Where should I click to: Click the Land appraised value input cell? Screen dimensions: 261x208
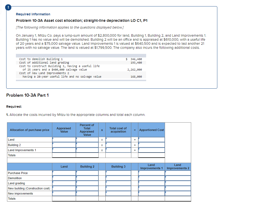tap(64, 140)
